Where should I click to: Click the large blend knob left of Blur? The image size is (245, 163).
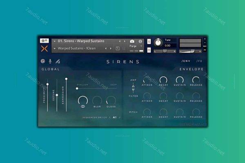pyautogui.click(x=83, y=100)
